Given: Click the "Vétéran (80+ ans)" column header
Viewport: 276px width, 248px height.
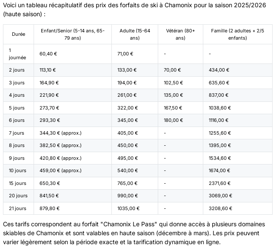Looking at the screenshot, I should tap(180, 34).
